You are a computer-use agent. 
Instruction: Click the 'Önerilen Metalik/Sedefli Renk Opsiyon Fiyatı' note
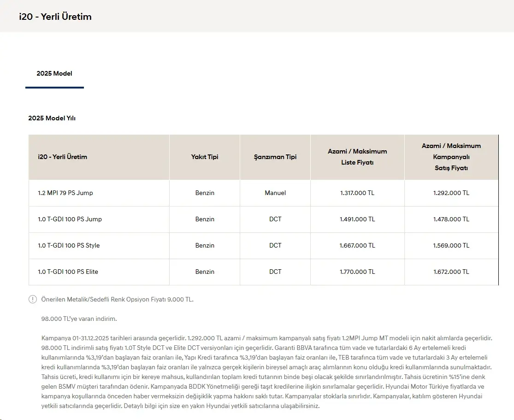click(x=118, y=299)
